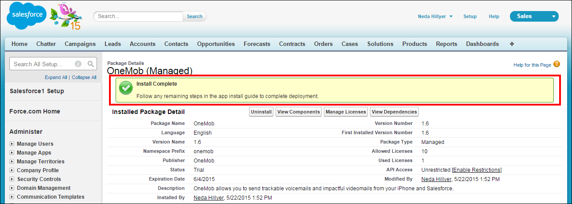572x204 pixels.
Task: Click the info icon in Search All Setup
Action: 78,64
